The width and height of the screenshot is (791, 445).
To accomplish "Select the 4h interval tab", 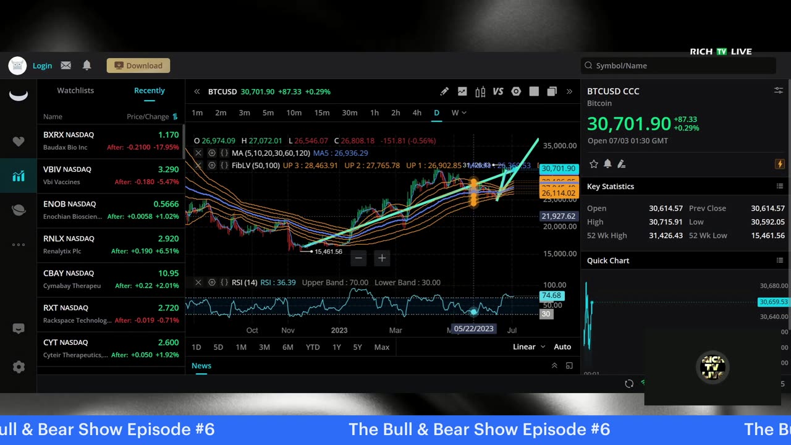I will click(x=417, y=112).
